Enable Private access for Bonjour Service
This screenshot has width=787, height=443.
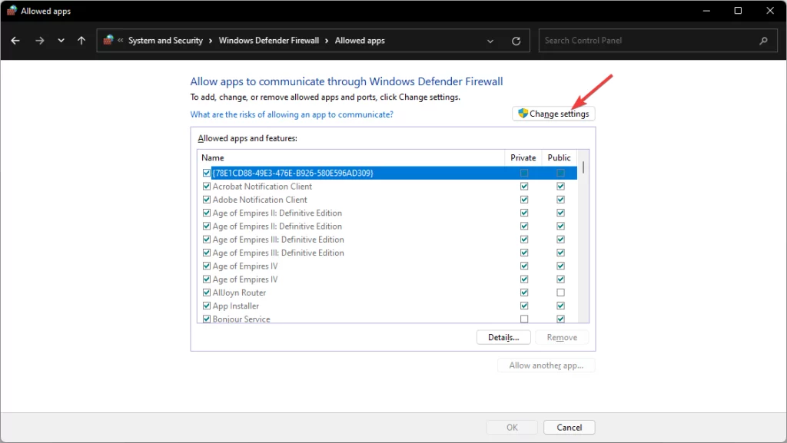click(524, 318)
